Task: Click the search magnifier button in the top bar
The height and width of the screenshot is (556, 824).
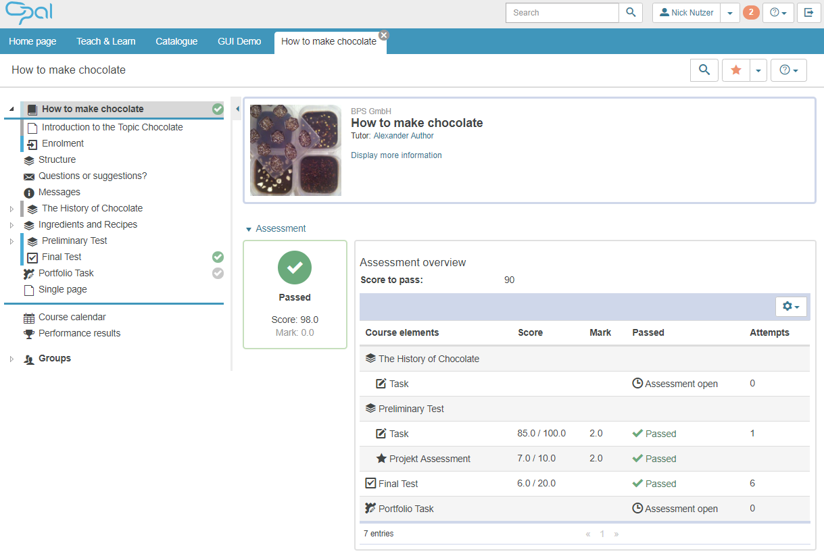Action: coord(631,13)
